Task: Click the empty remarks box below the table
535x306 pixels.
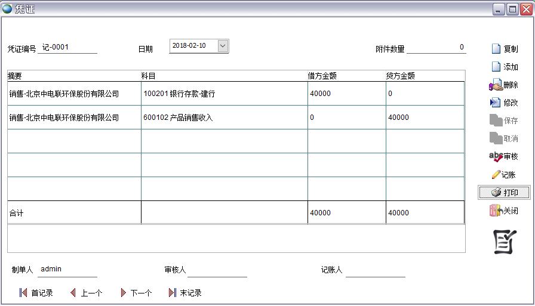Action: pos(236,239)
